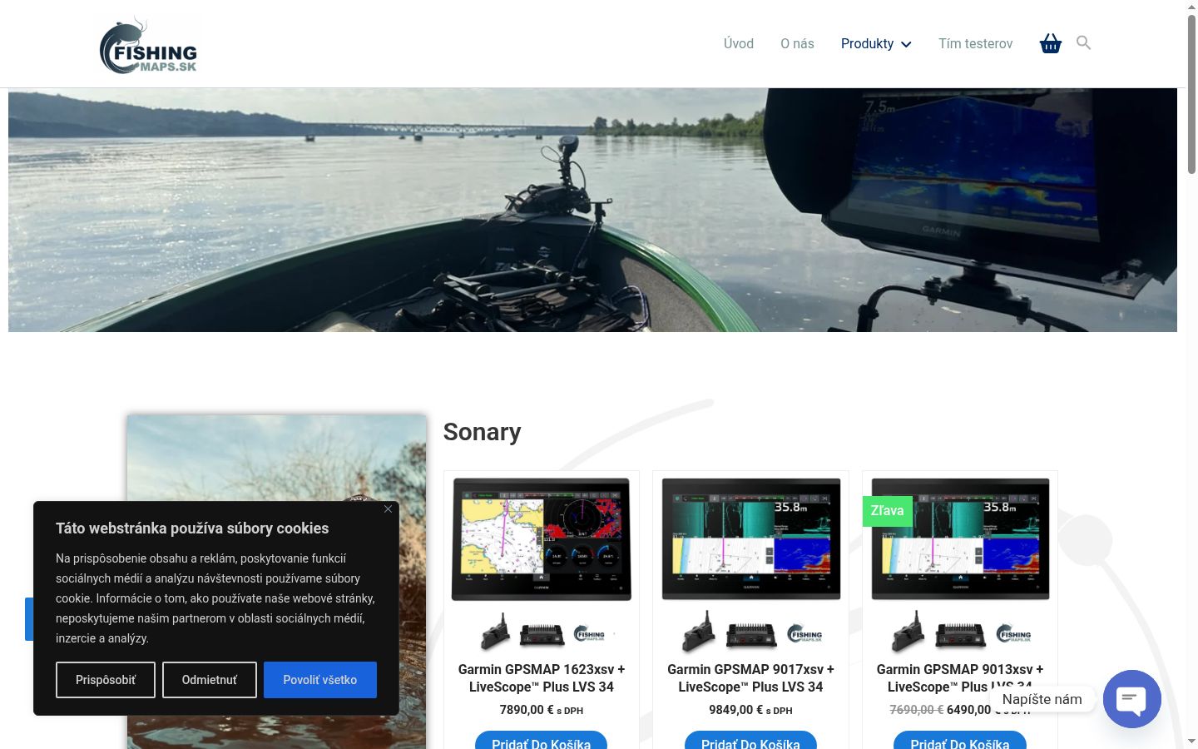Click the Fishing Maps.sk logo
The image size is (1198, 749).
tap(149, 44)
